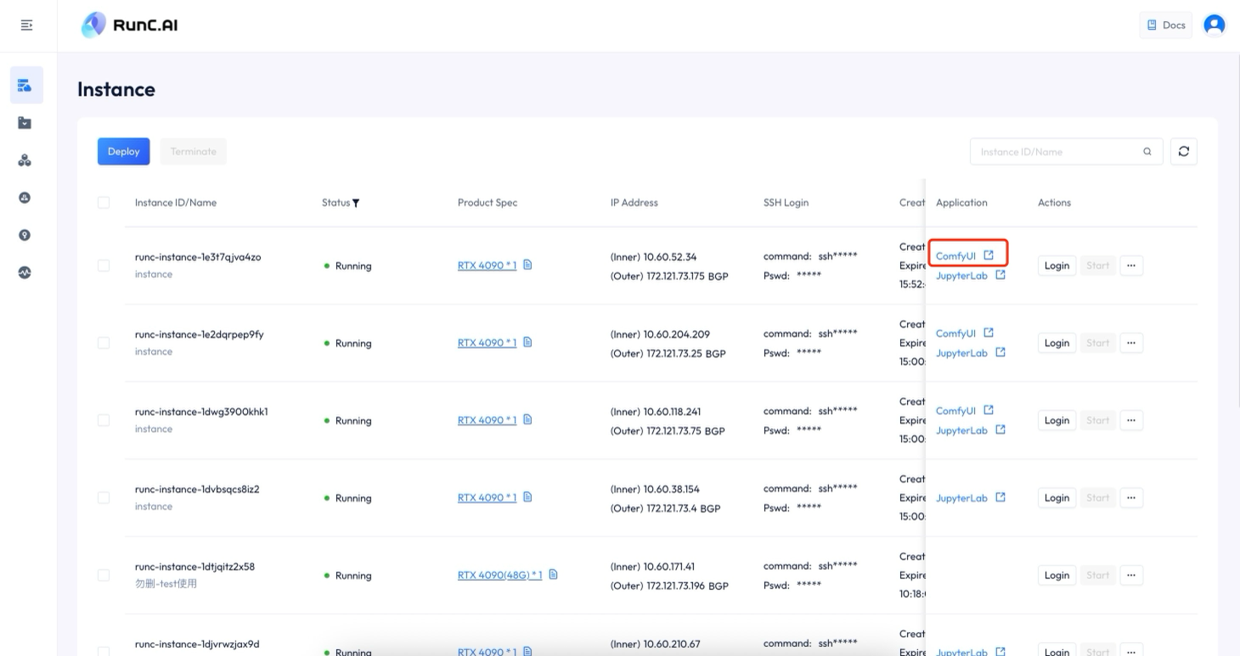The image size is (1240, 656).
Task: Open the user avatar profile menu
Action: [x=1215, y=25]
